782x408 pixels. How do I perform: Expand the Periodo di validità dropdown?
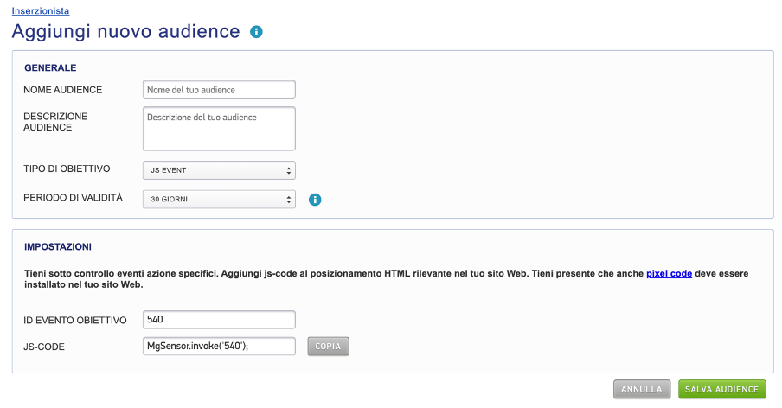219,200
